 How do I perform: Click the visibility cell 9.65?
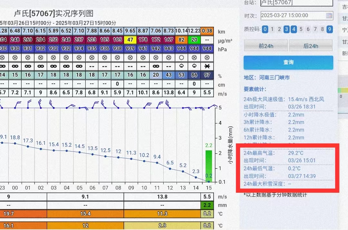pyautogui.click(x=130, y=31)
